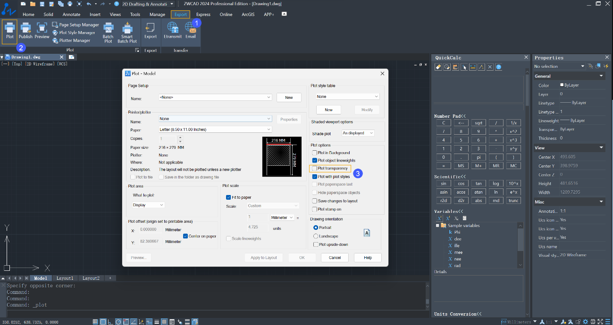Open Plot style table dropdown
The height and width of the screenshot is (325, 613).
point(348,97)
